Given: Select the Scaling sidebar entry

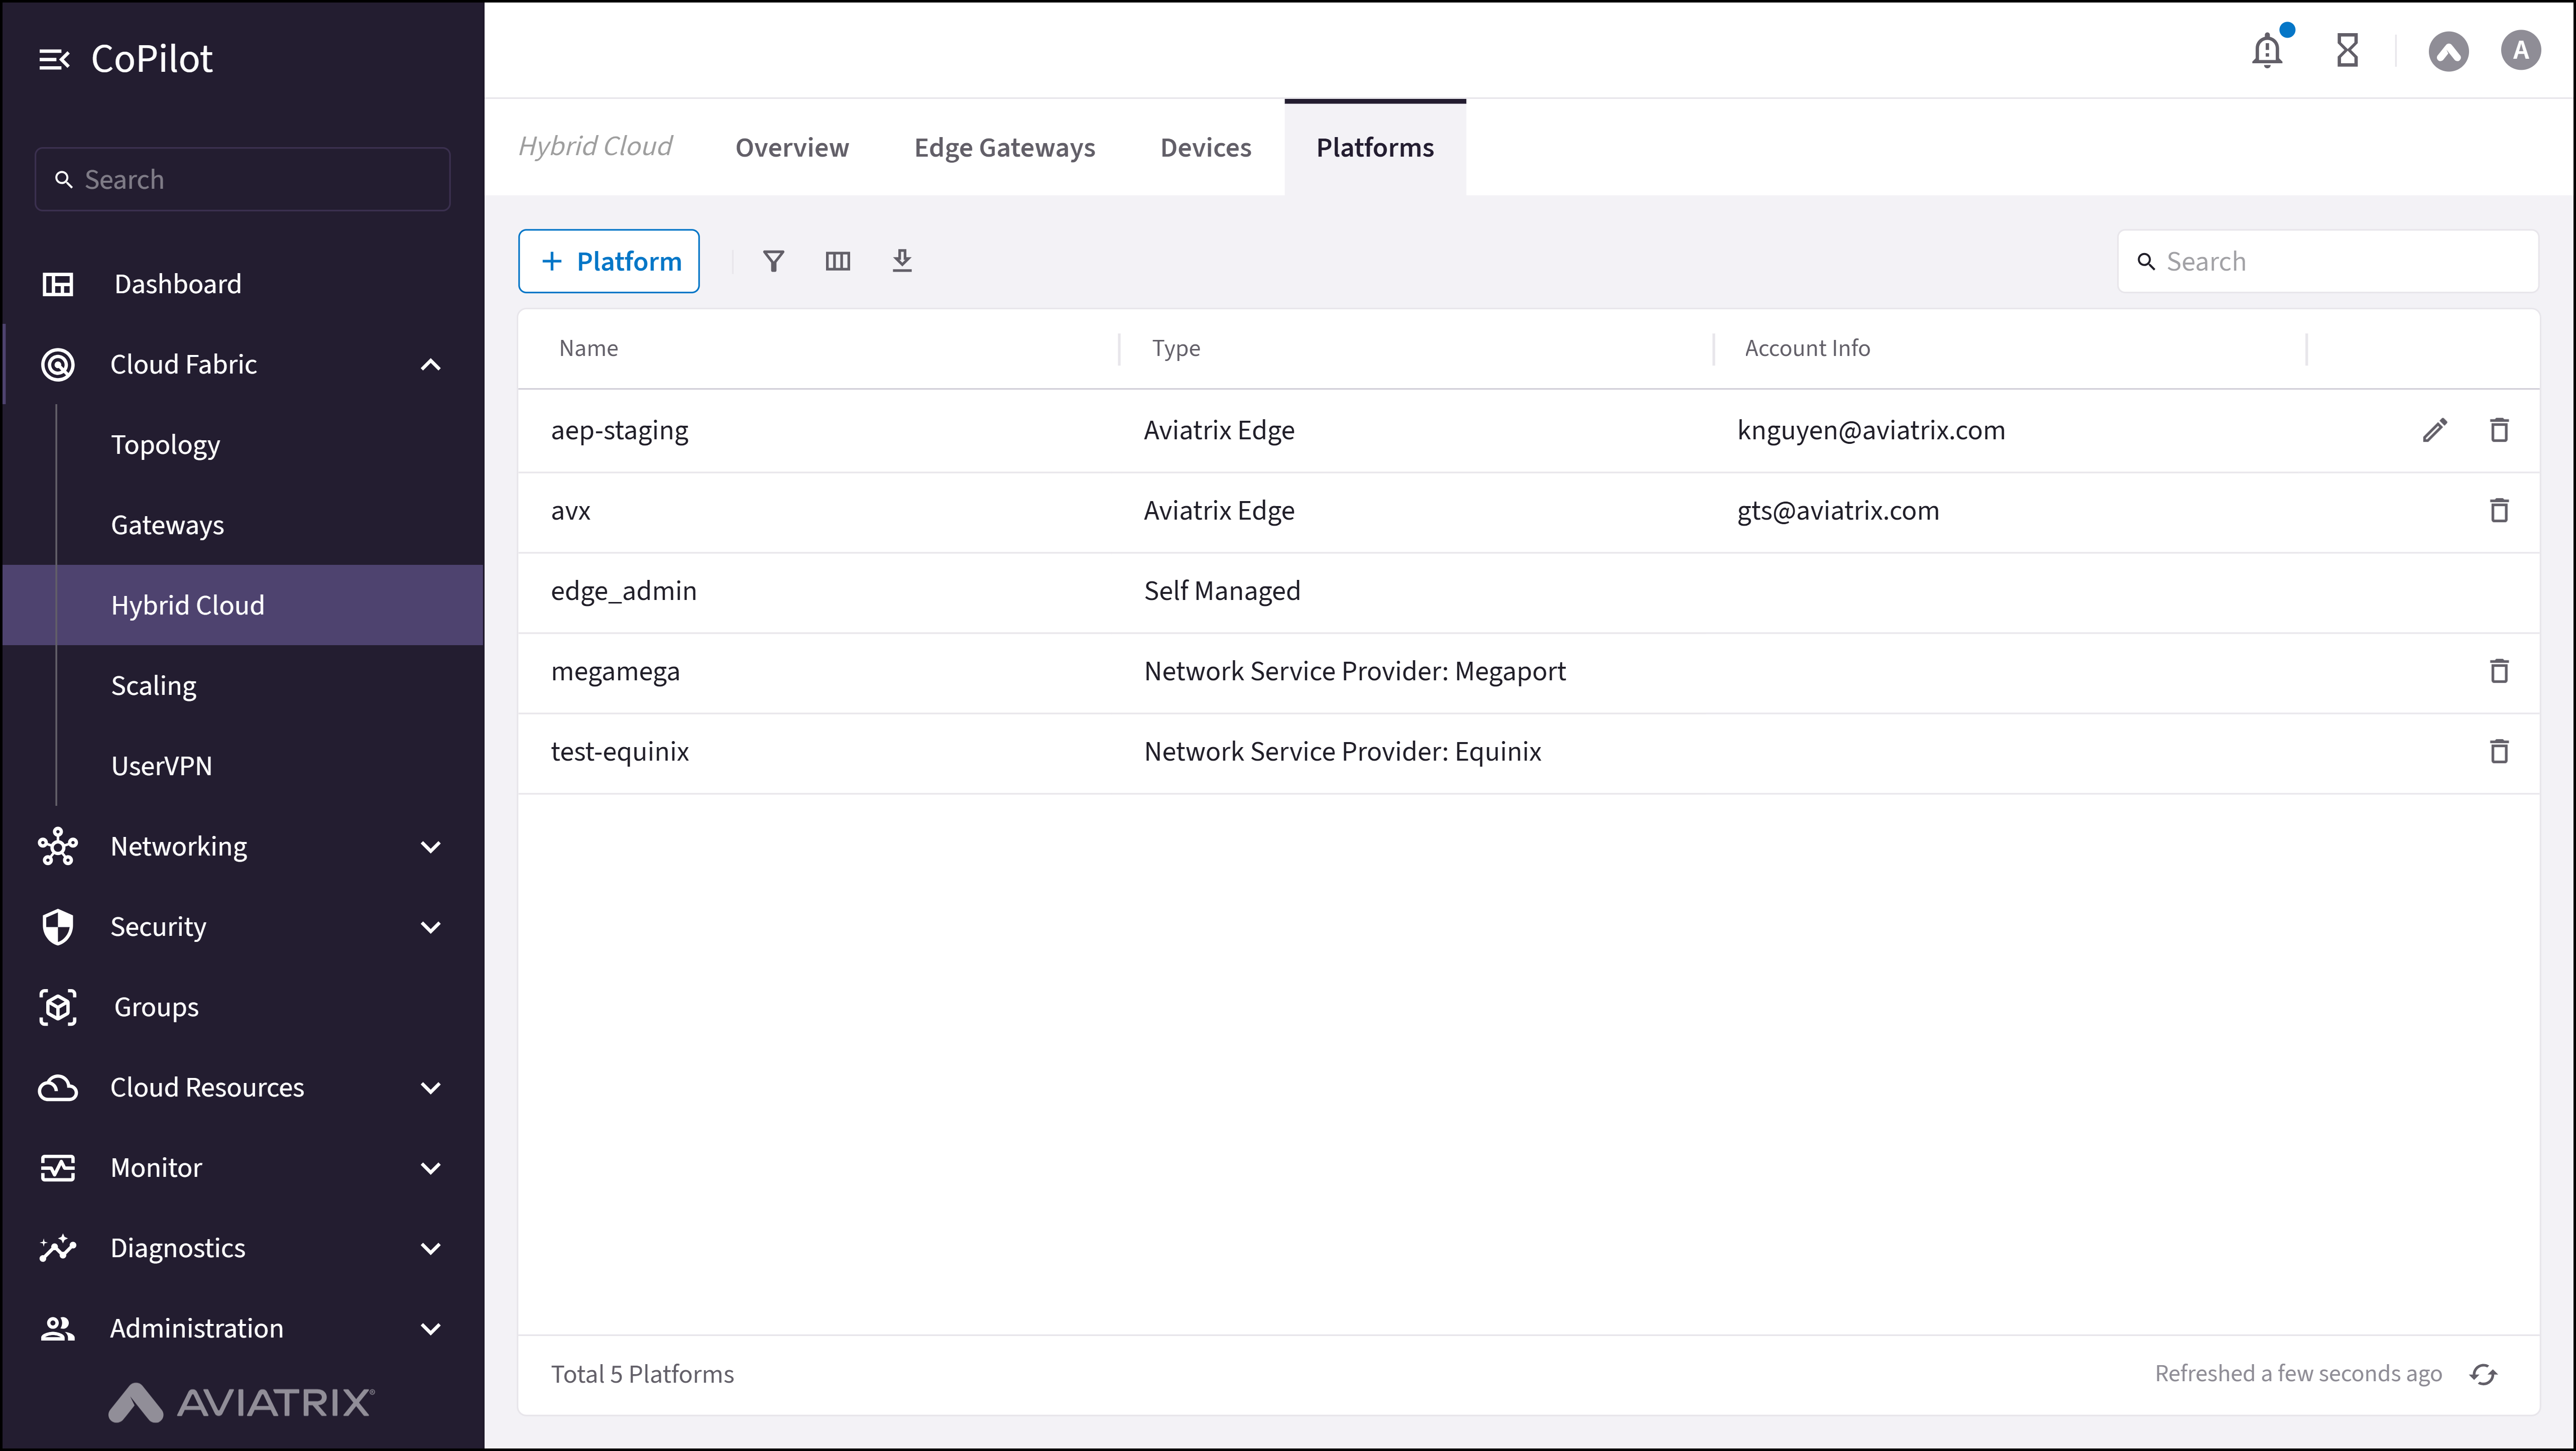Looking at the screenshot, I should pyautogui.click(x=153, y=685).
